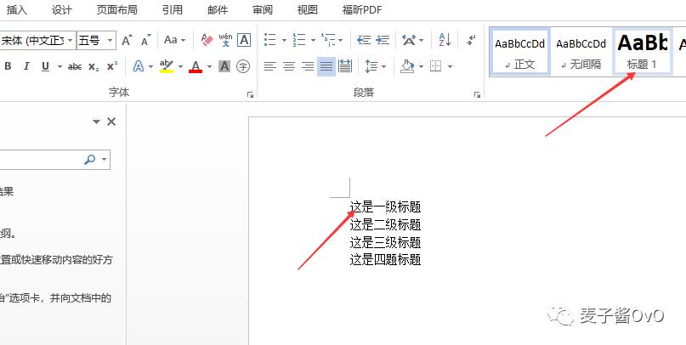Open font dialog launcher in 字体 group
The height and width of the screenshot is (345, 686).
(250, 94)
